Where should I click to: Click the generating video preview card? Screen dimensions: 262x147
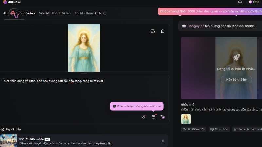pos(221,68)
